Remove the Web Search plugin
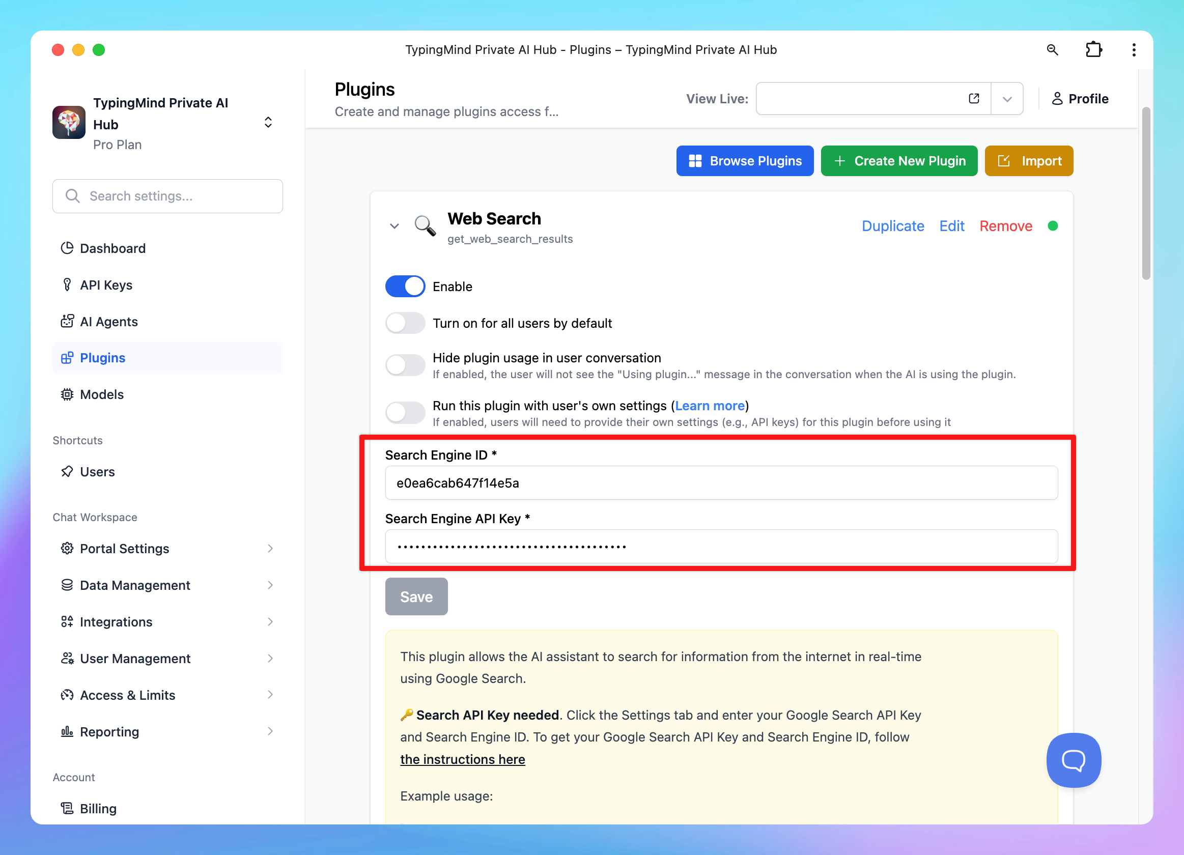 tap(1005, 226)
